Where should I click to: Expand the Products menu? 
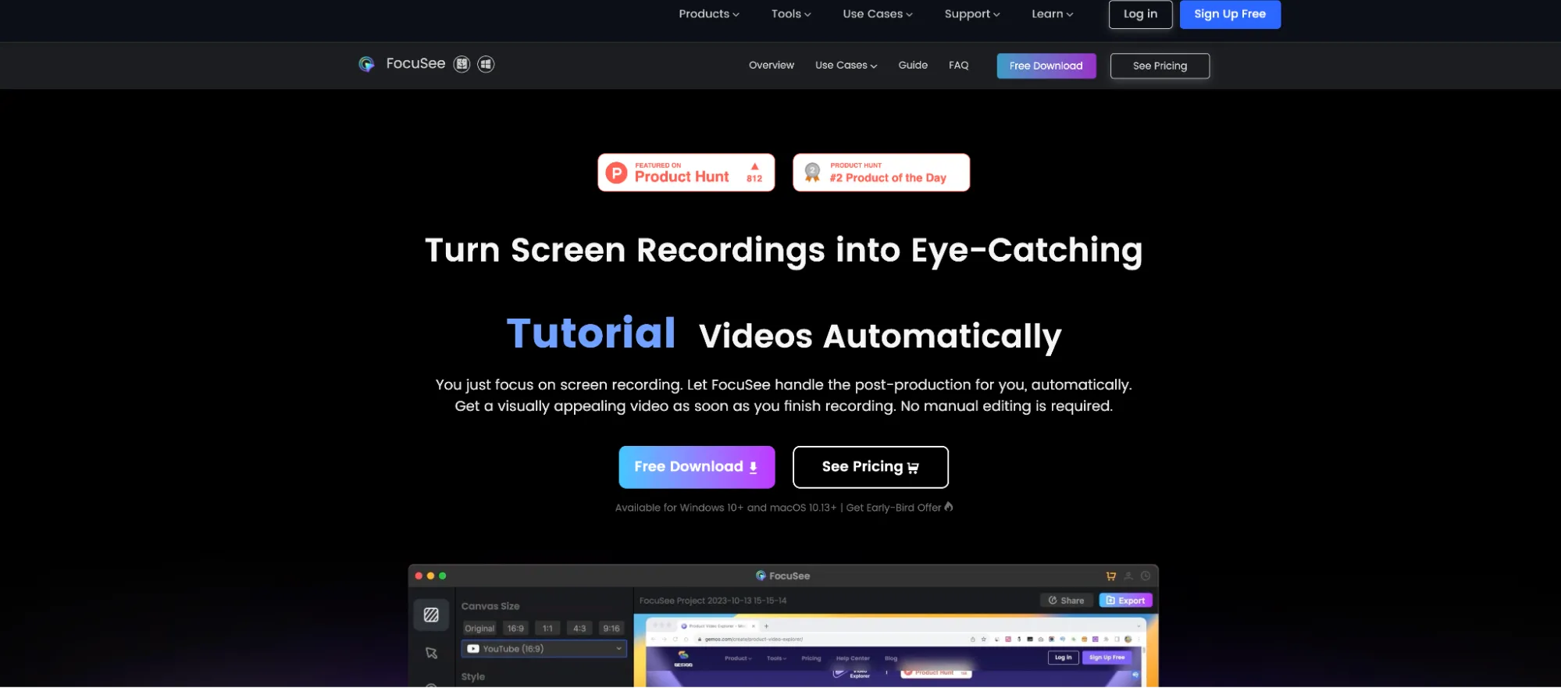point(708,14)
